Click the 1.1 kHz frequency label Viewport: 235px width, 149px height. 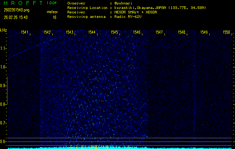3,48
